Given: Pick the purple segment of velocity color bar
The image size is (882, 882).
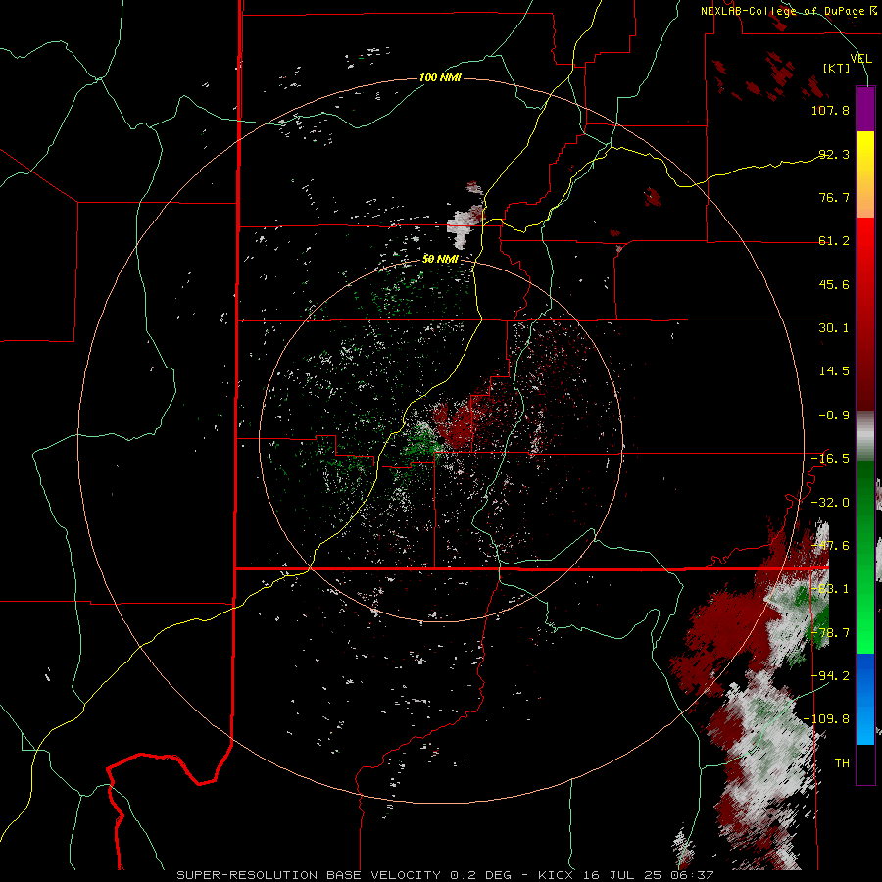Looking at the screenshot, I should (x=865, y=109).
